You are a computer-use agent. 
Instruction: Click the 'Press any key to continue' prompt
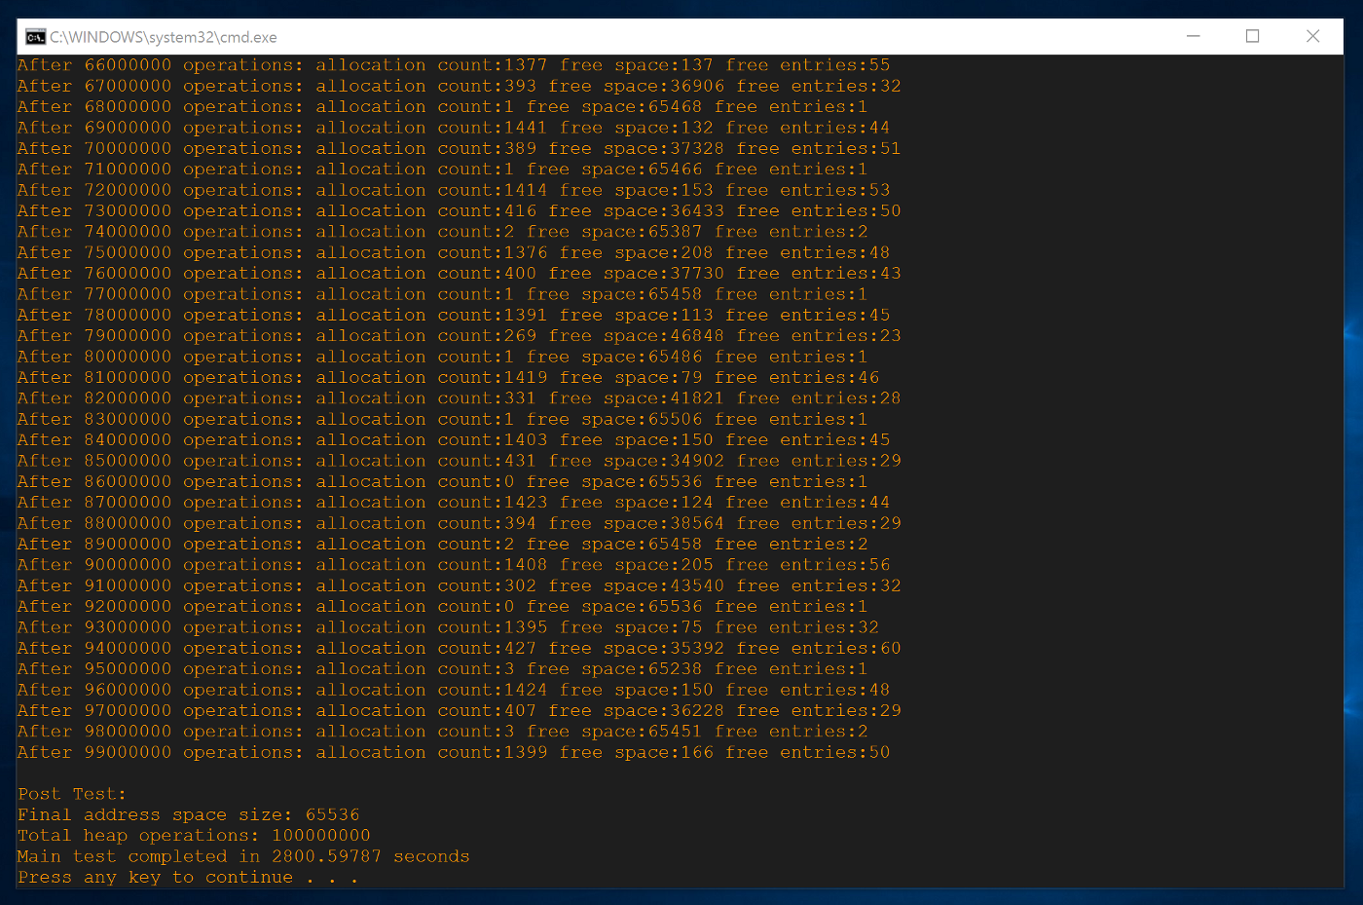[x=187, y=878]
